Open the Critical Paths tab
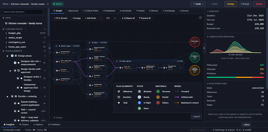Image resolution: width=268 pixels, height=132 pixels. 90,11
